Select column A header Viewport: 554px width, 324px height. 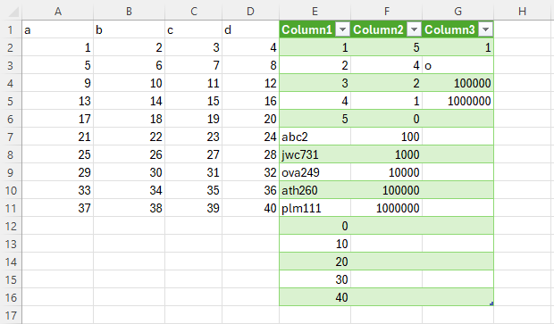pyautogui.click(x=58, y=12)
